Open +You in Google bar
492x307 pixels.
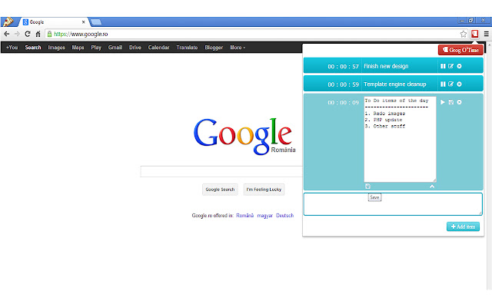[12, 48]
